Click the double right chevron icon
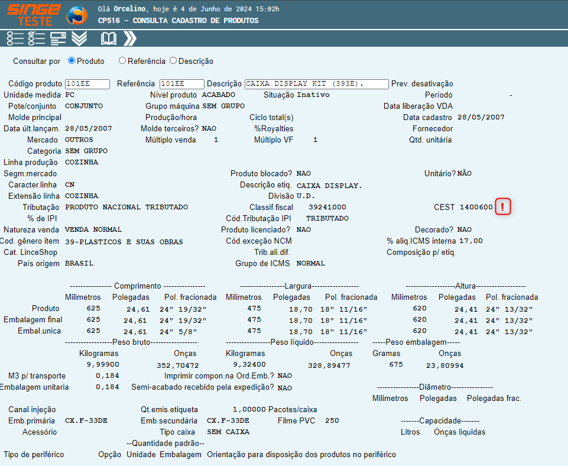 (x=130, y=38)
